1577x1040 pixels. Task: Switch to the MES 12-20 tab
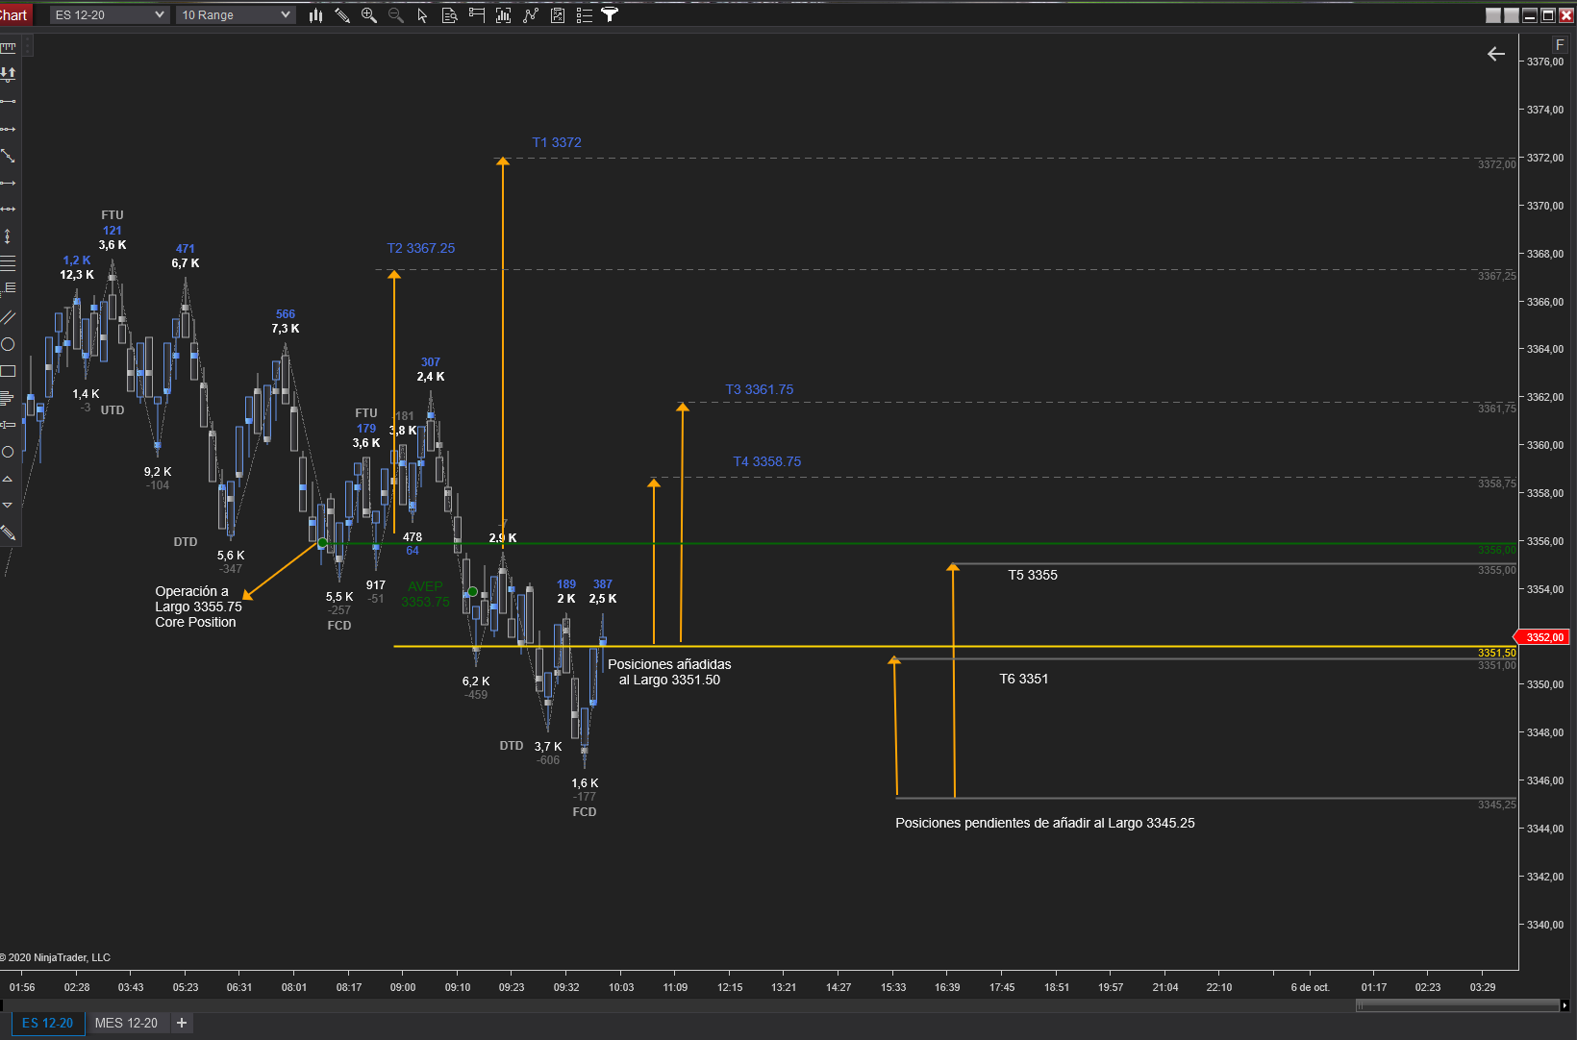tap(126, 1023)
